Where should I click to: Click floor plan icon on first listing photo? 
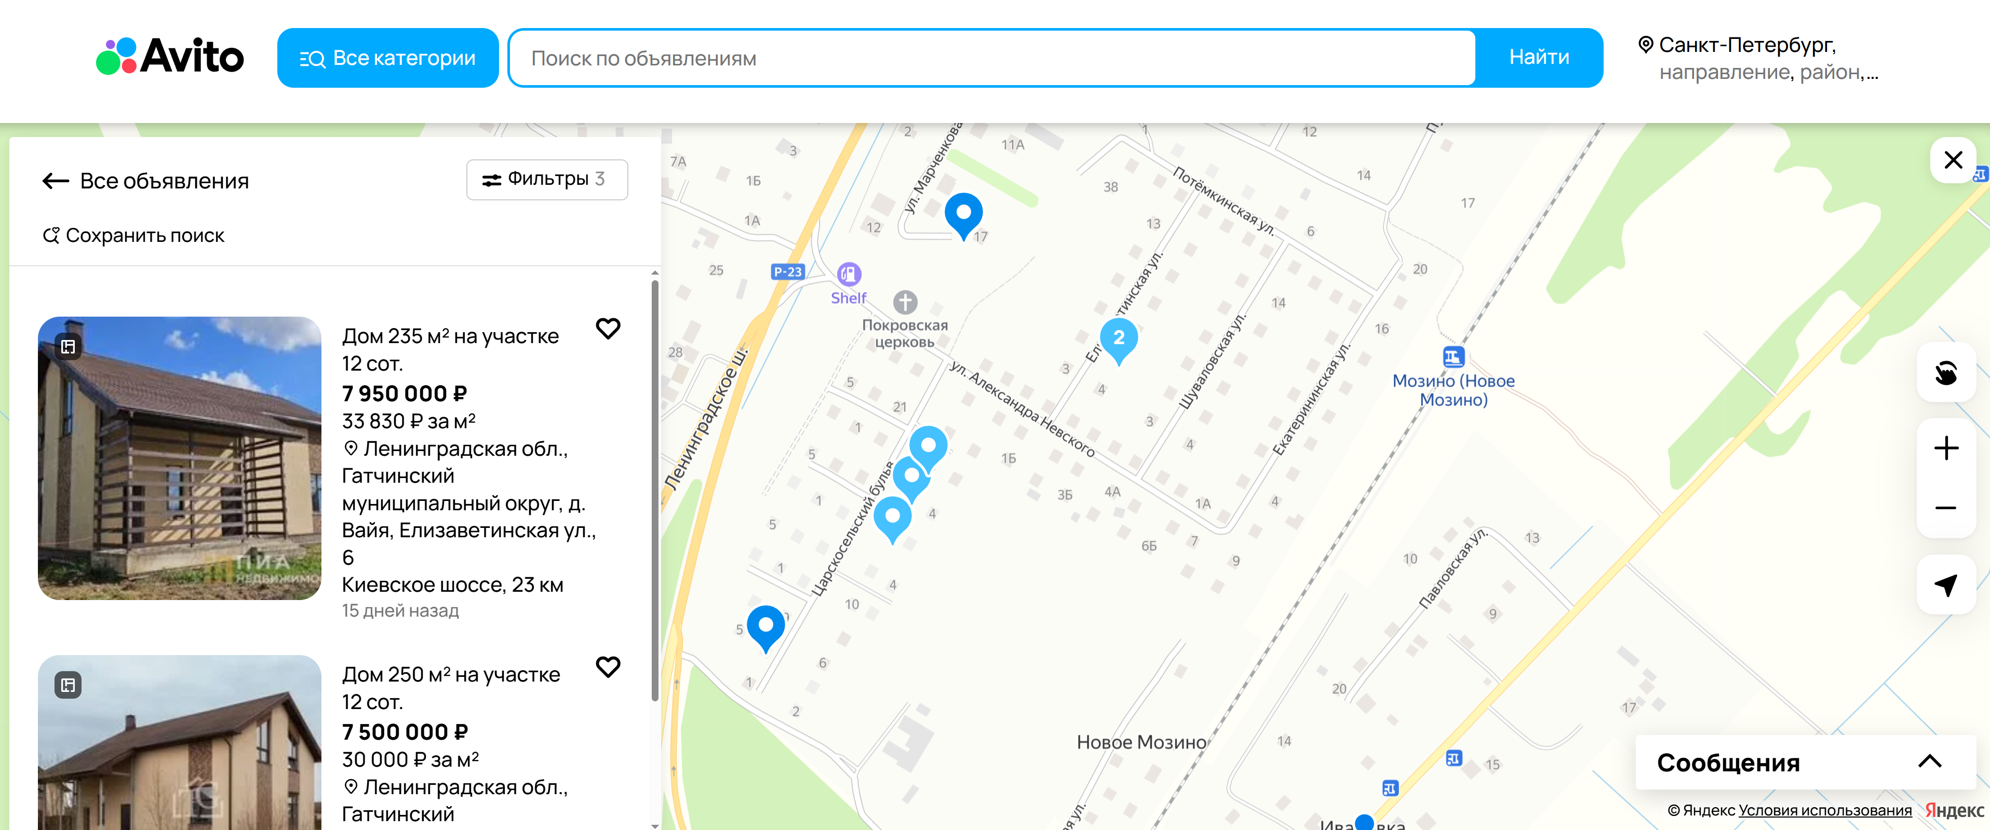(69, 347)
